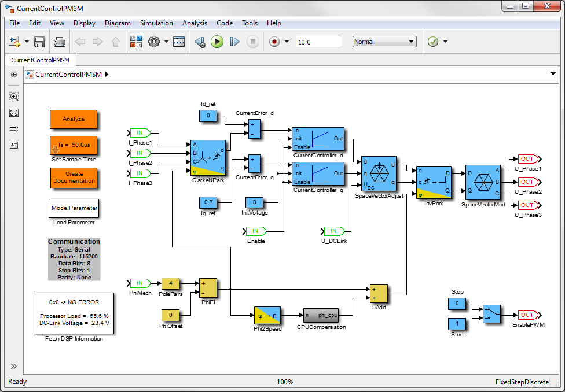Screen dimensions: 565x392
Task: Switch to the CurrentControlPMSM tab
Action: click(x=41, y=60)
